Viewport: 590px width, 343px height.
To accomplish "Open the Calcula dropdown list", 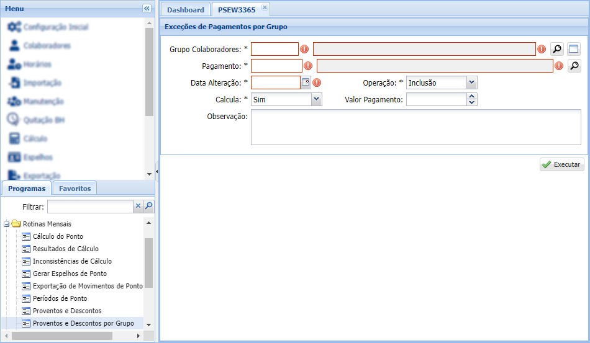I will pos(316,99).
